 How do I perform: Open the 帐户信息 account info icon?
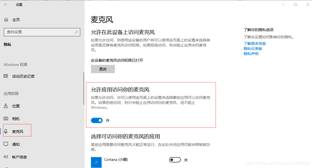click(6, 157)
